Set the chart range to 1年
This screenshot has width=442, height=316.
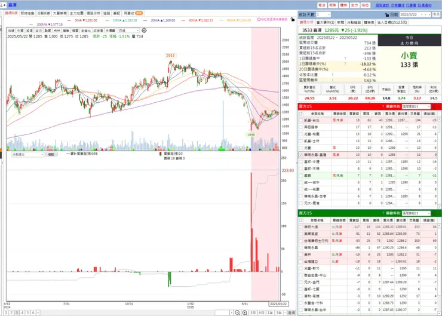[270, 312]
